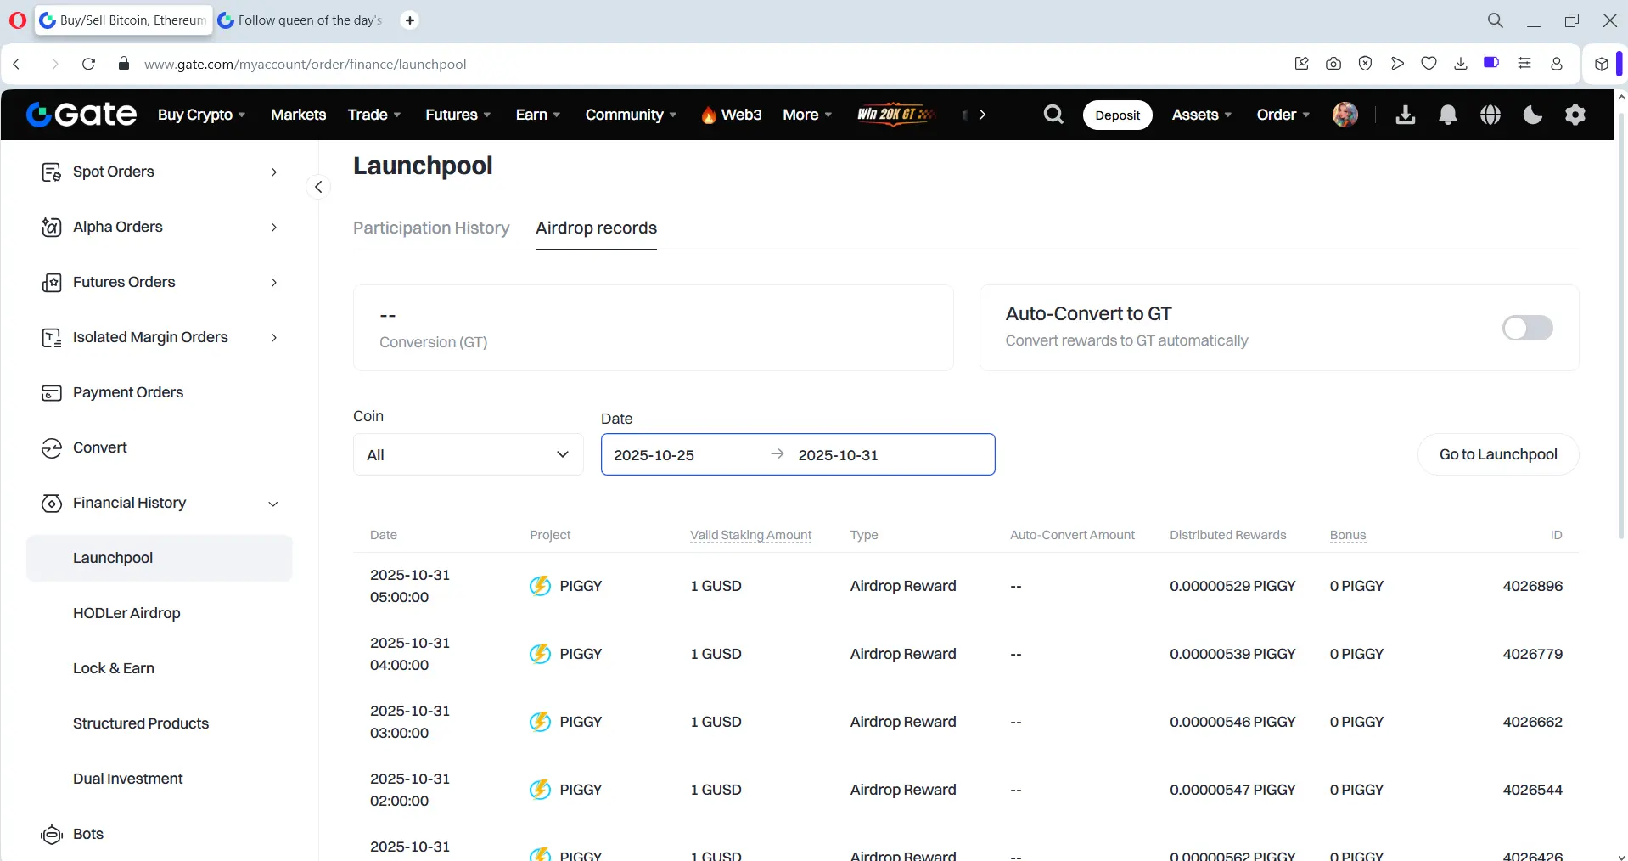Open the user profile avatar
The image size is (1628, 861).
pos(1345,115)
